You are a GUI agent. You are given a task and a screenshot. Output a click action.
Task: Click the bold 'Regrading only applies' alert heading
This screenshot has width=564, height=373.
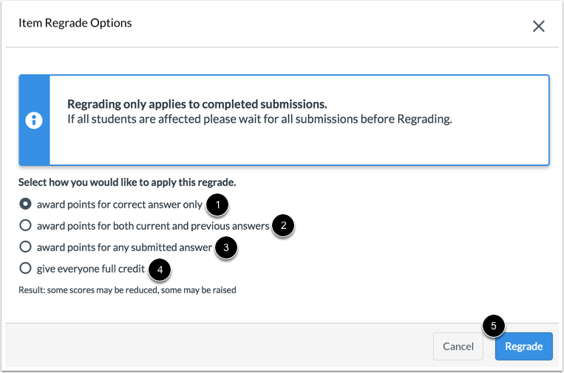(x=197, y=104)
